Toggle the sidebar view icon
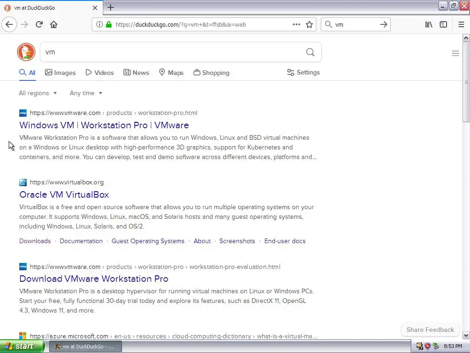The width and height of the screenshot is (470, 353). [443, 25]
